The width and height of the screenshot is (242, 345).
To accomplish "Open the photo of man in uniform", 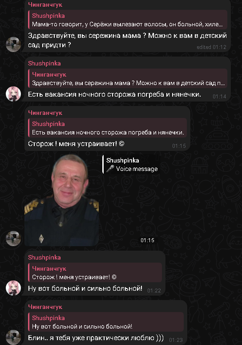I will tap(61, 200).
